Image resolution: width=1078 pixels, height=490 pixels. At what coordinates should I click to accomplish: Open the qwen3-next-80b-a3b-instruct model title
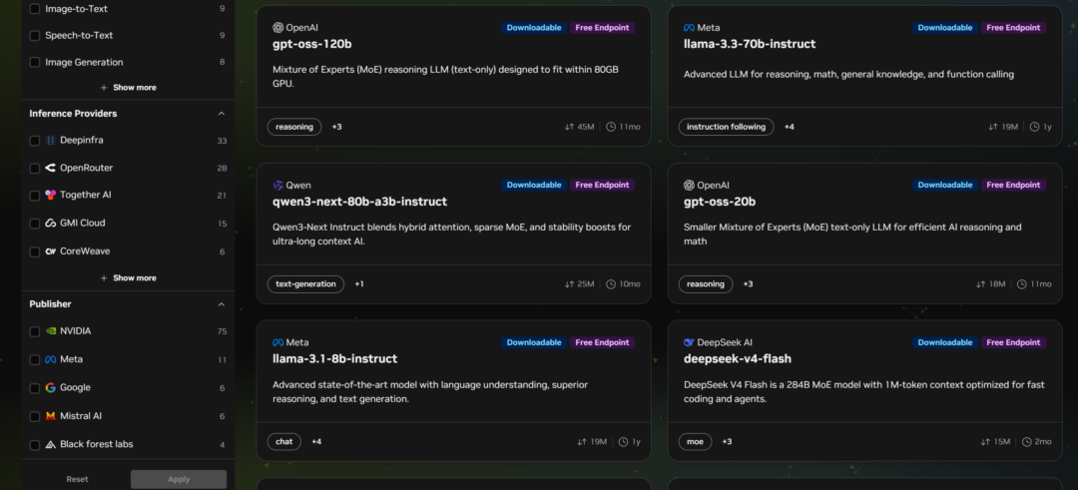tap(359, 202)
